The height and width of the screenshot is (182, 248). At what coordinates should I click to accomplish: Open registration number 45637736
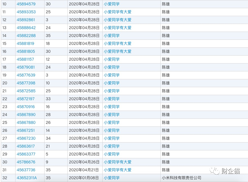click(x=26, y=170)
